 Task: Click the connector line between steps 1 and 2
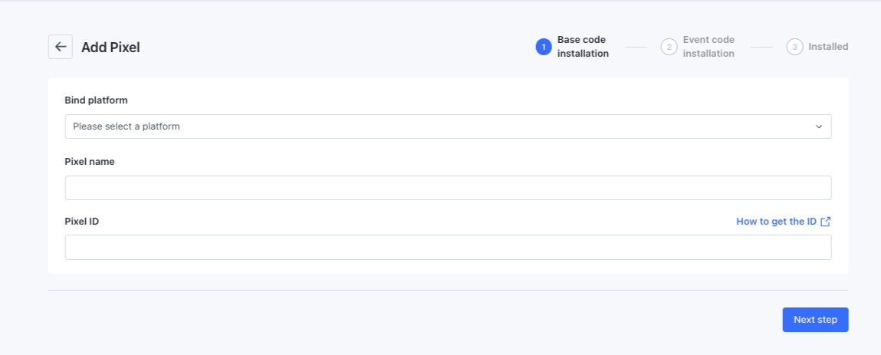[x=636, y=47]
